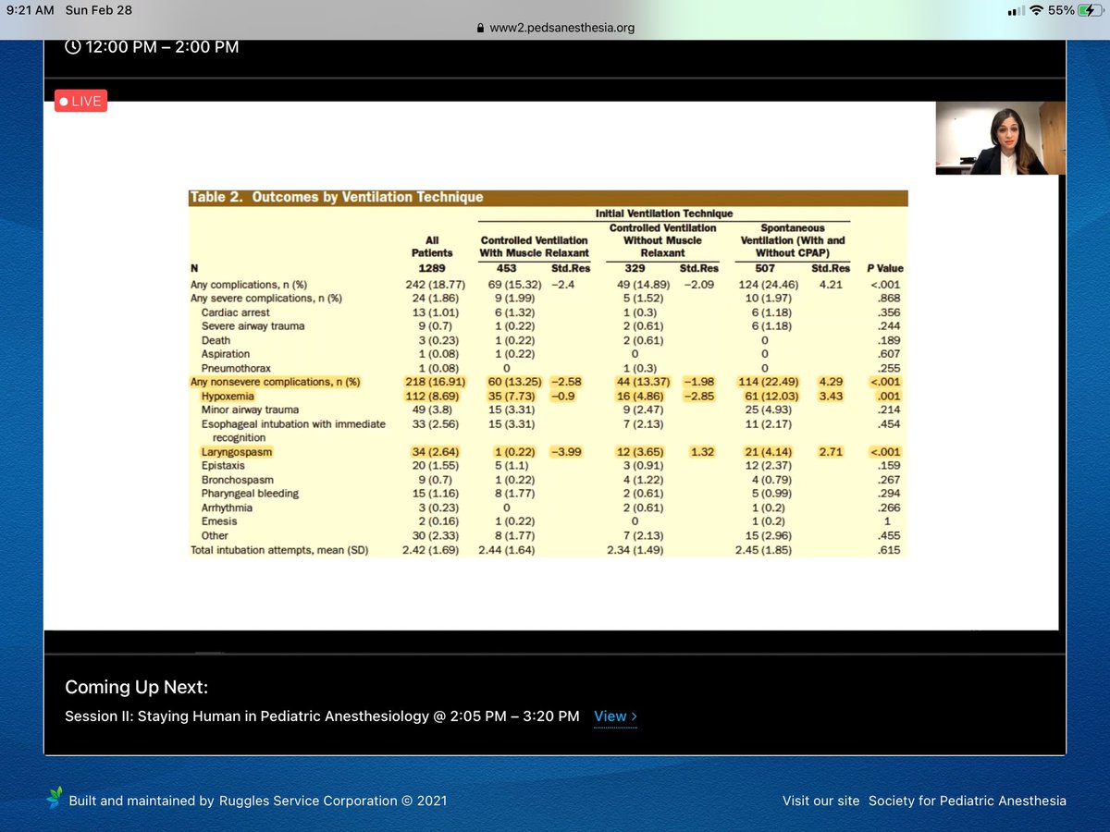This screenshot has width=1110, height=832.
Task: Tap the lock icon in the address bar
Action: pos(480,28)
